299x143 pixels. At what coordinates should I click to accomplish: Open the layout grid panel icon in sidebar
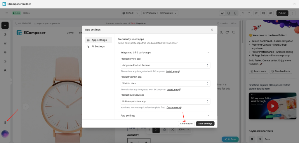point(5,34)
